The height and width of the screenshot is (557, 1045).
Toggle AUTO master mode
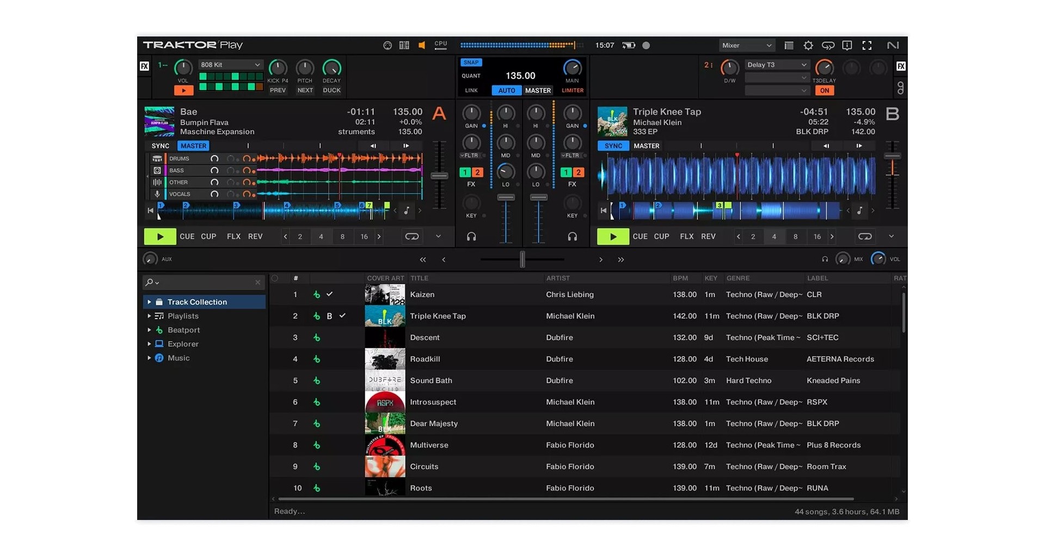(506, 90)
